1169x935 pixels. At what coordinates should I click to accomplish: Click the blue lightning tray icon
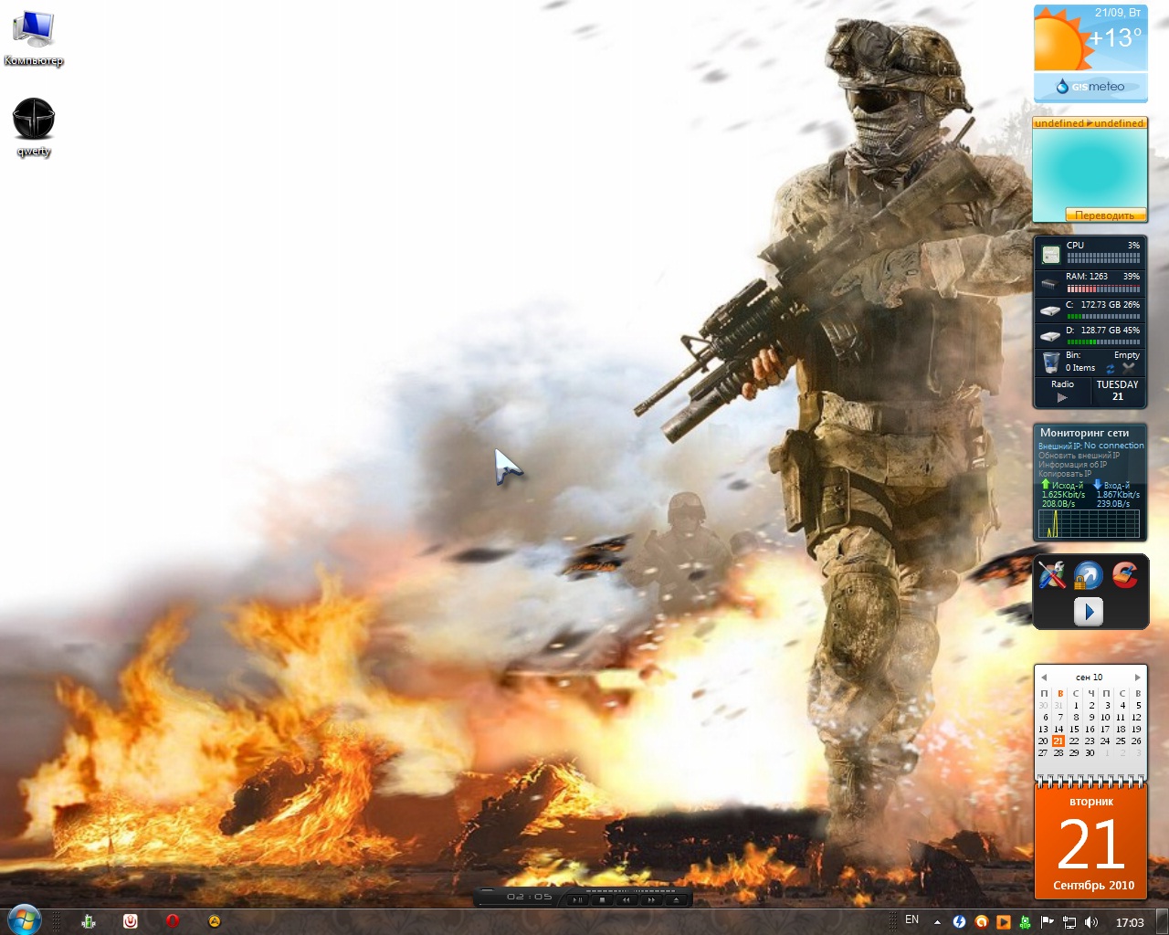(959, 922)
